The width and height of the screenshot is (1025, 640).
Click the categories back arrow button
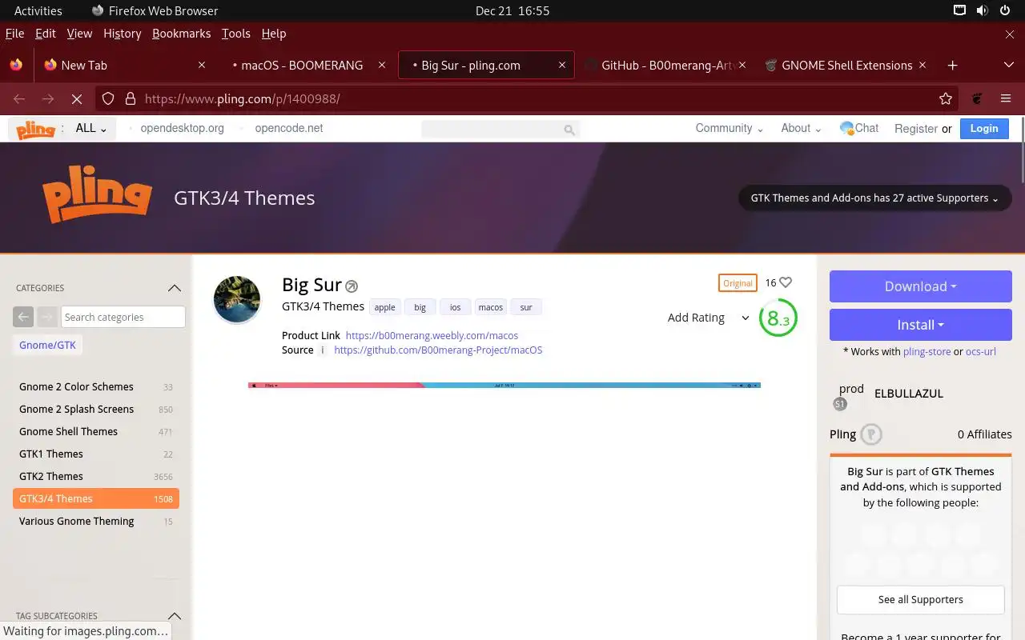23,317
